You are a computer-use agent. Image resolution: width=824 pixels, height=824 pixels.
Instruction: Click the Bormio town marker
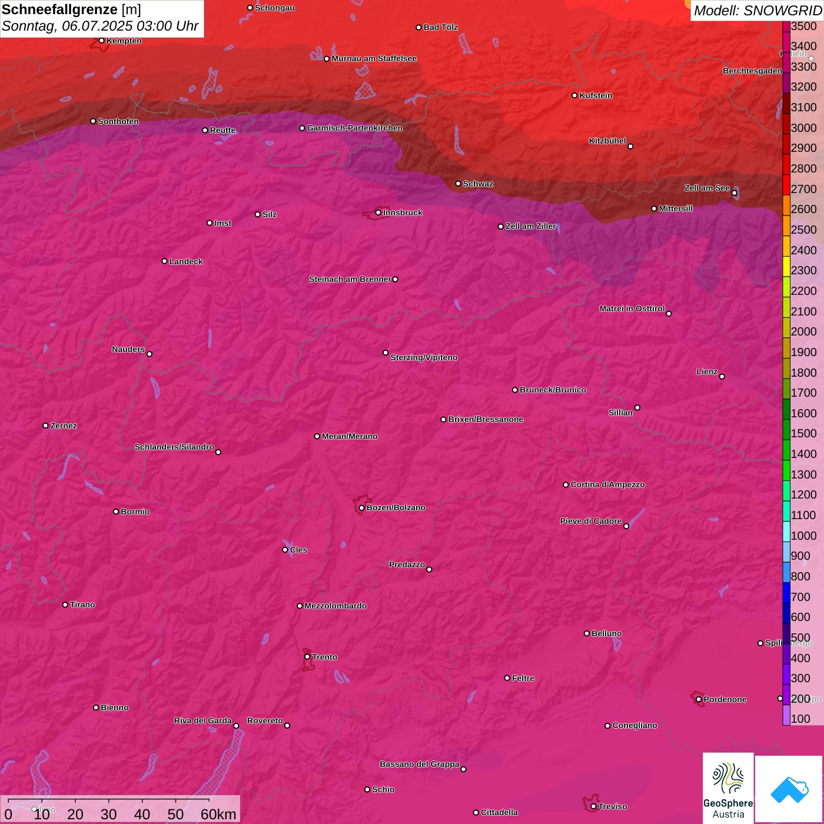[x=116, y=511]
